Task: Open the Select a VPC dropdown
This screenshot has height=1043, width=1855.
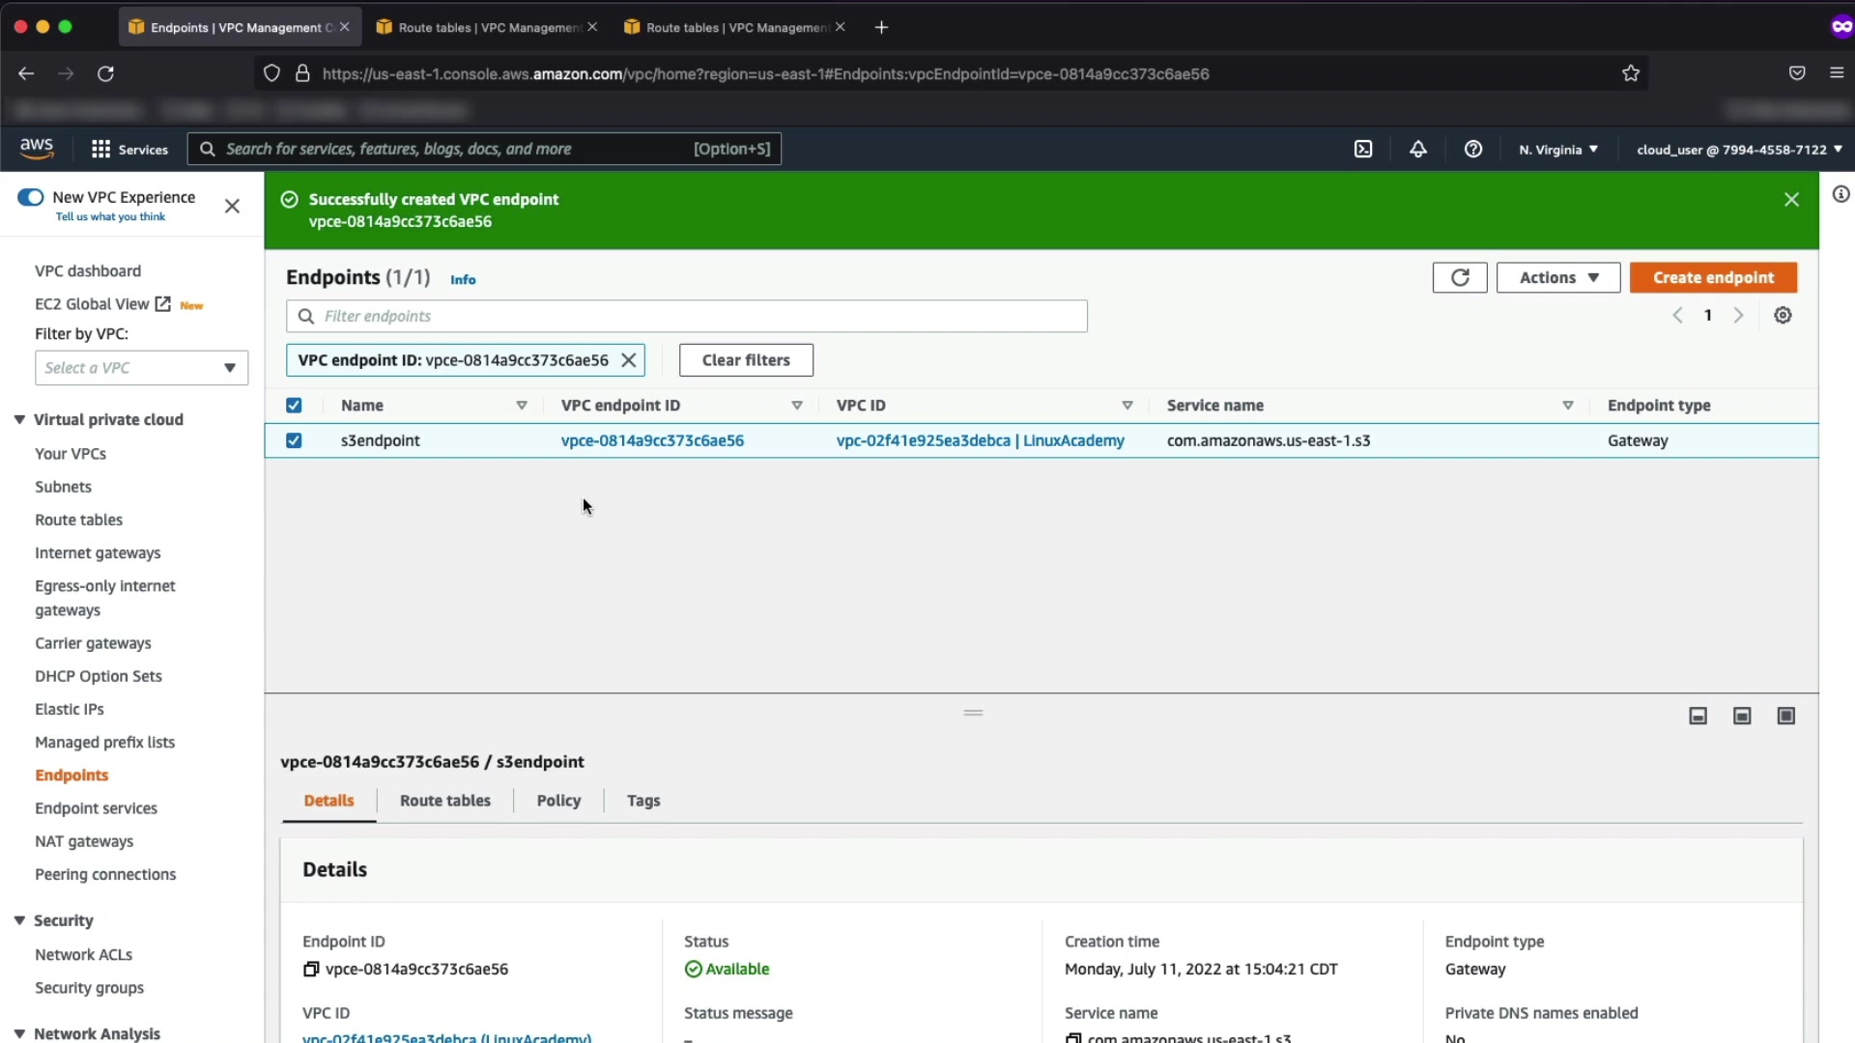Action: [141, 368]
